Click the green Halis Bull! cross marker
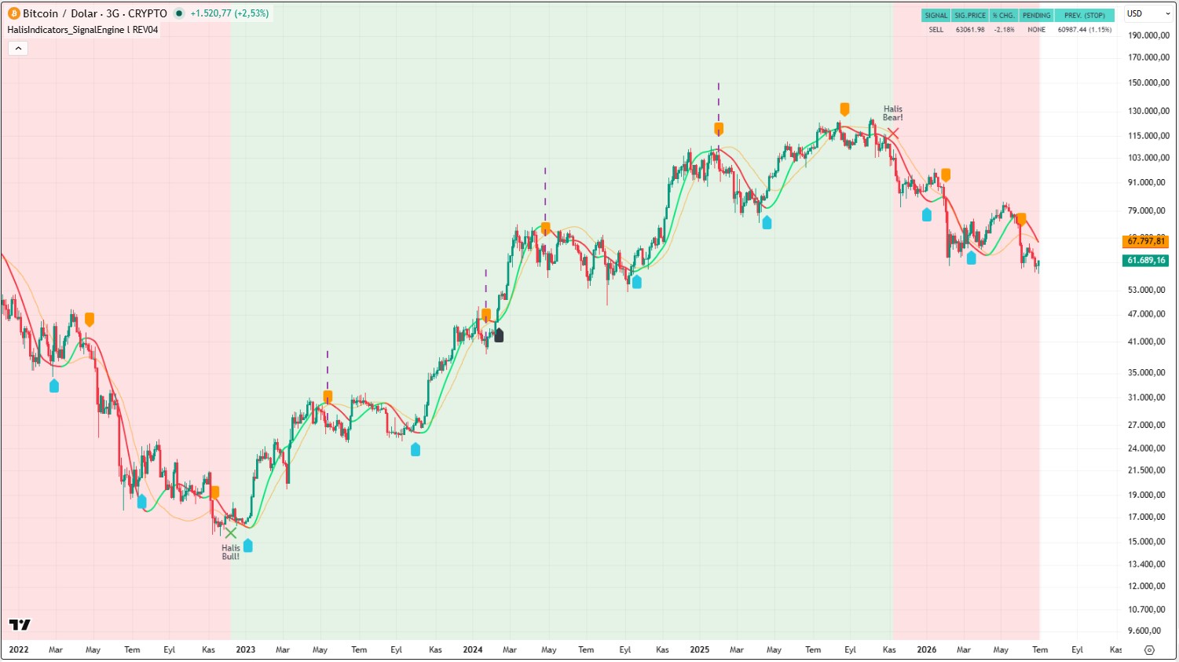The image size is (1179, 662). click(230, 533)
